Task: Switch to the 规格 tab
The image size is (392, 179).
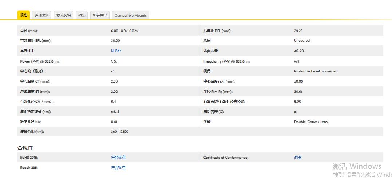Action: [x=24, y=15]
